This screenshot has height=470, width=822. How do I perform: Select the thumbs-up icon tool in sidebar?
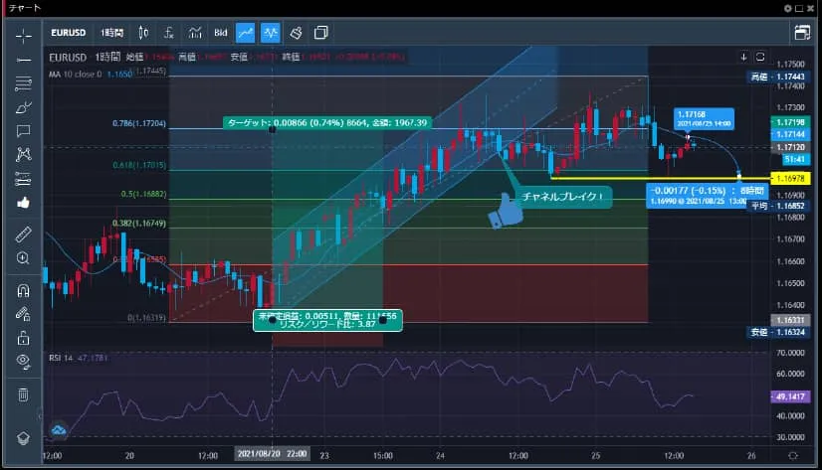coord(23,203)
